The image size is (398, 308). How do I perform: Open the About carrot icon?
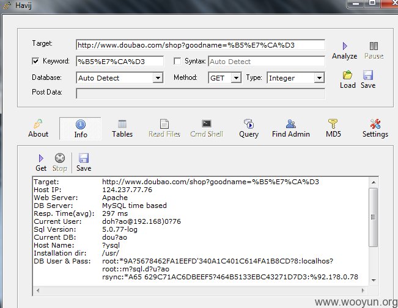[x=38, y=124]
